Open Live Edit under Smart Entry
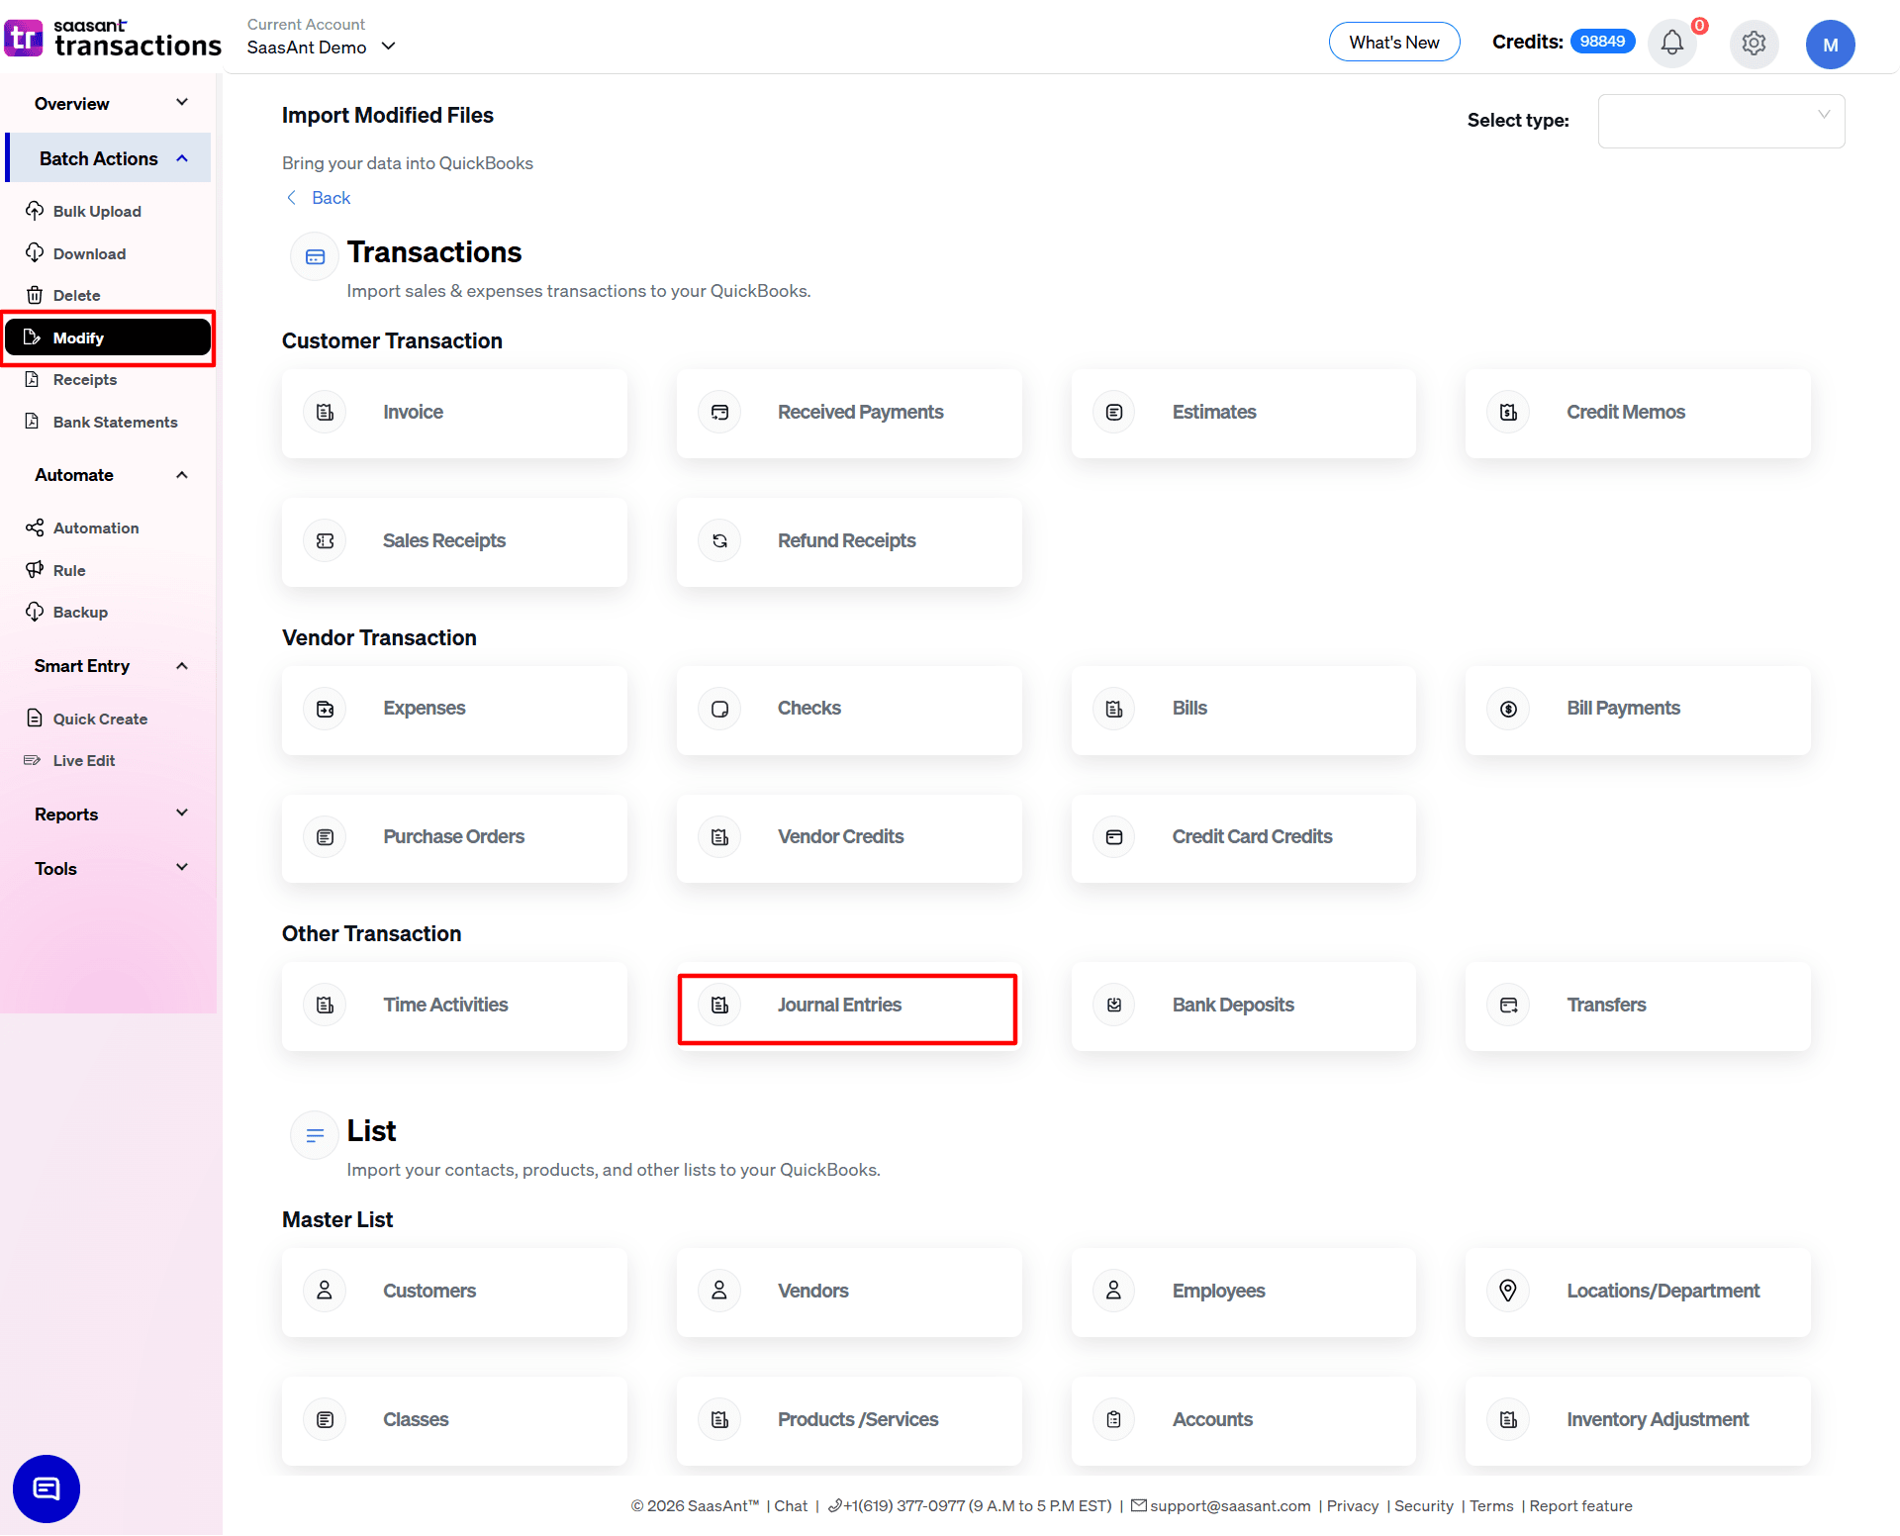This screenshot has height=1536, width=1900. coord(81,760)
